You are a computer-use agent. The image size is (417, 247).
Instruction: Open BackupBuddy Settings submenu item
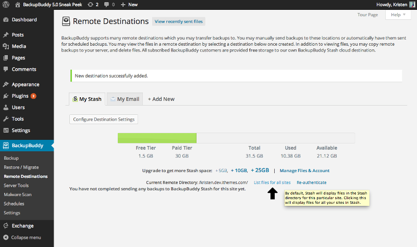[12, 213]
